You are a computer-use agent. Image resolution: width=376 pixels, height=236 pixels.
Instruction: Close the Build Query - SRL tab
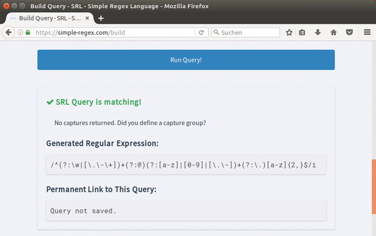coord(87,18)
